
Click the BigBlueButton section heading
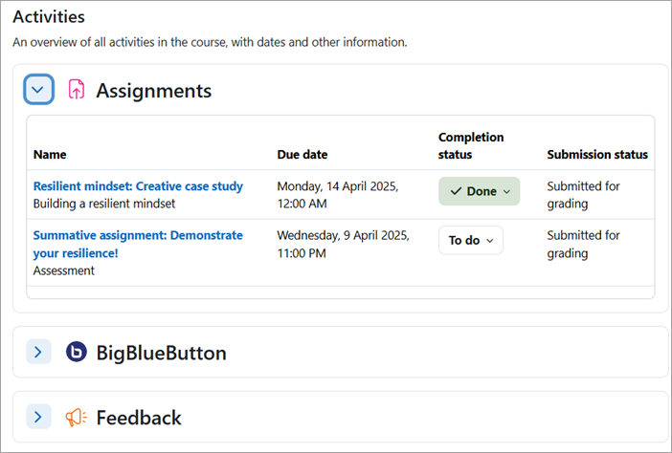tap(161, 353)
